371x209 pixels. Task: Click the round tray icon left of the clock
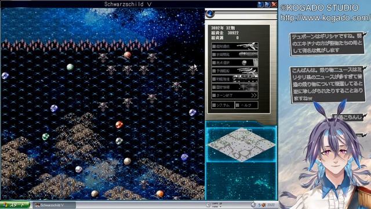pos(253,205)
